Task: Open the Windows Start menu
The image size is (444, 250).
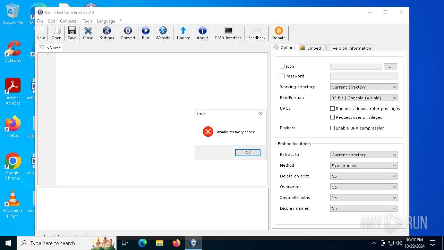Action: (x=8, y=243)
